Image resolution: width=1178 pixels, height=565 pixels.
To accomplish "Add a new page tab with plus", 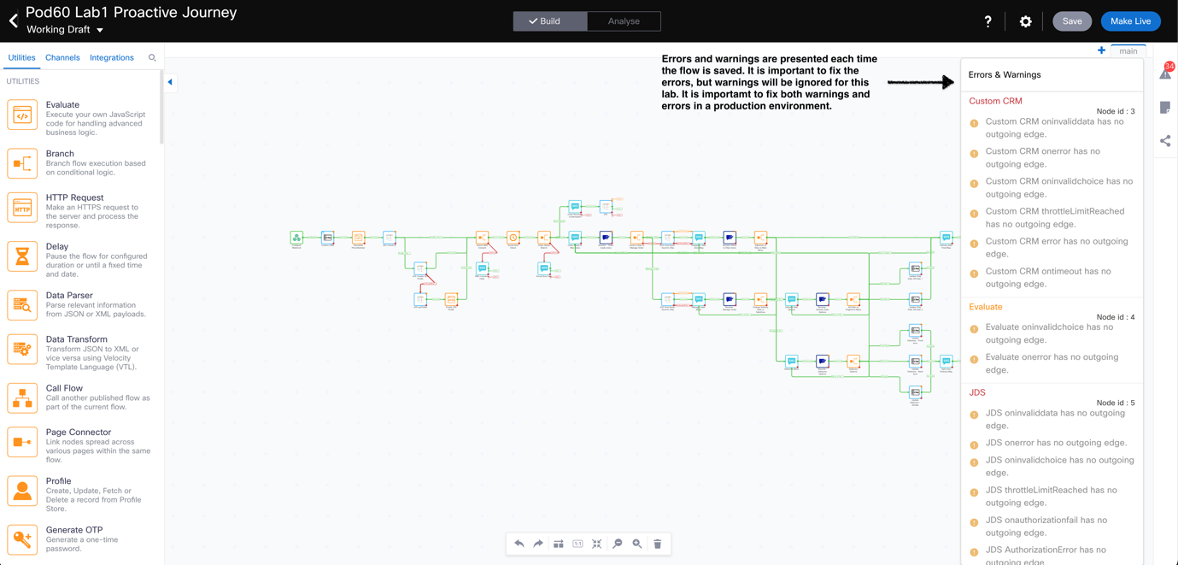I will click(1101, 50).
